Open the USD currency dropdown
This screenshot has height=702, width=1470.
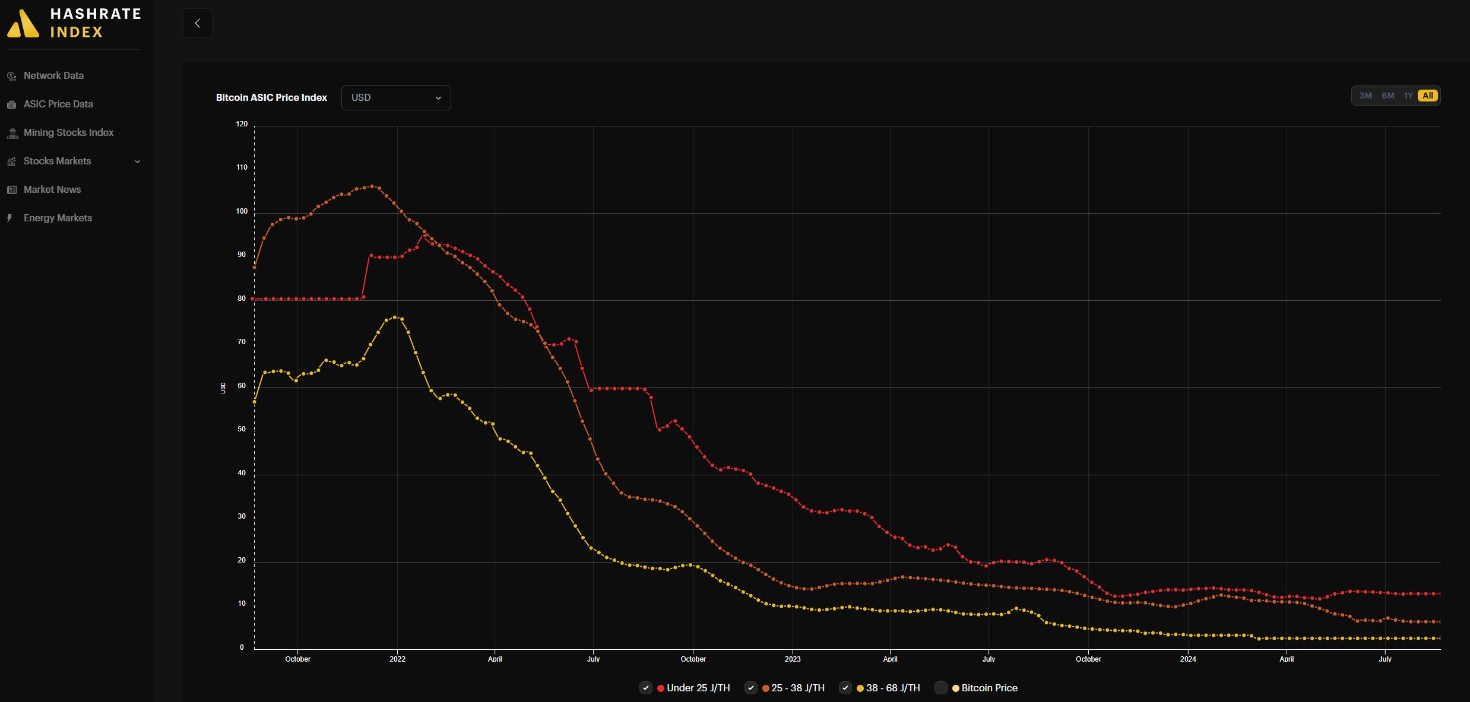396,98
